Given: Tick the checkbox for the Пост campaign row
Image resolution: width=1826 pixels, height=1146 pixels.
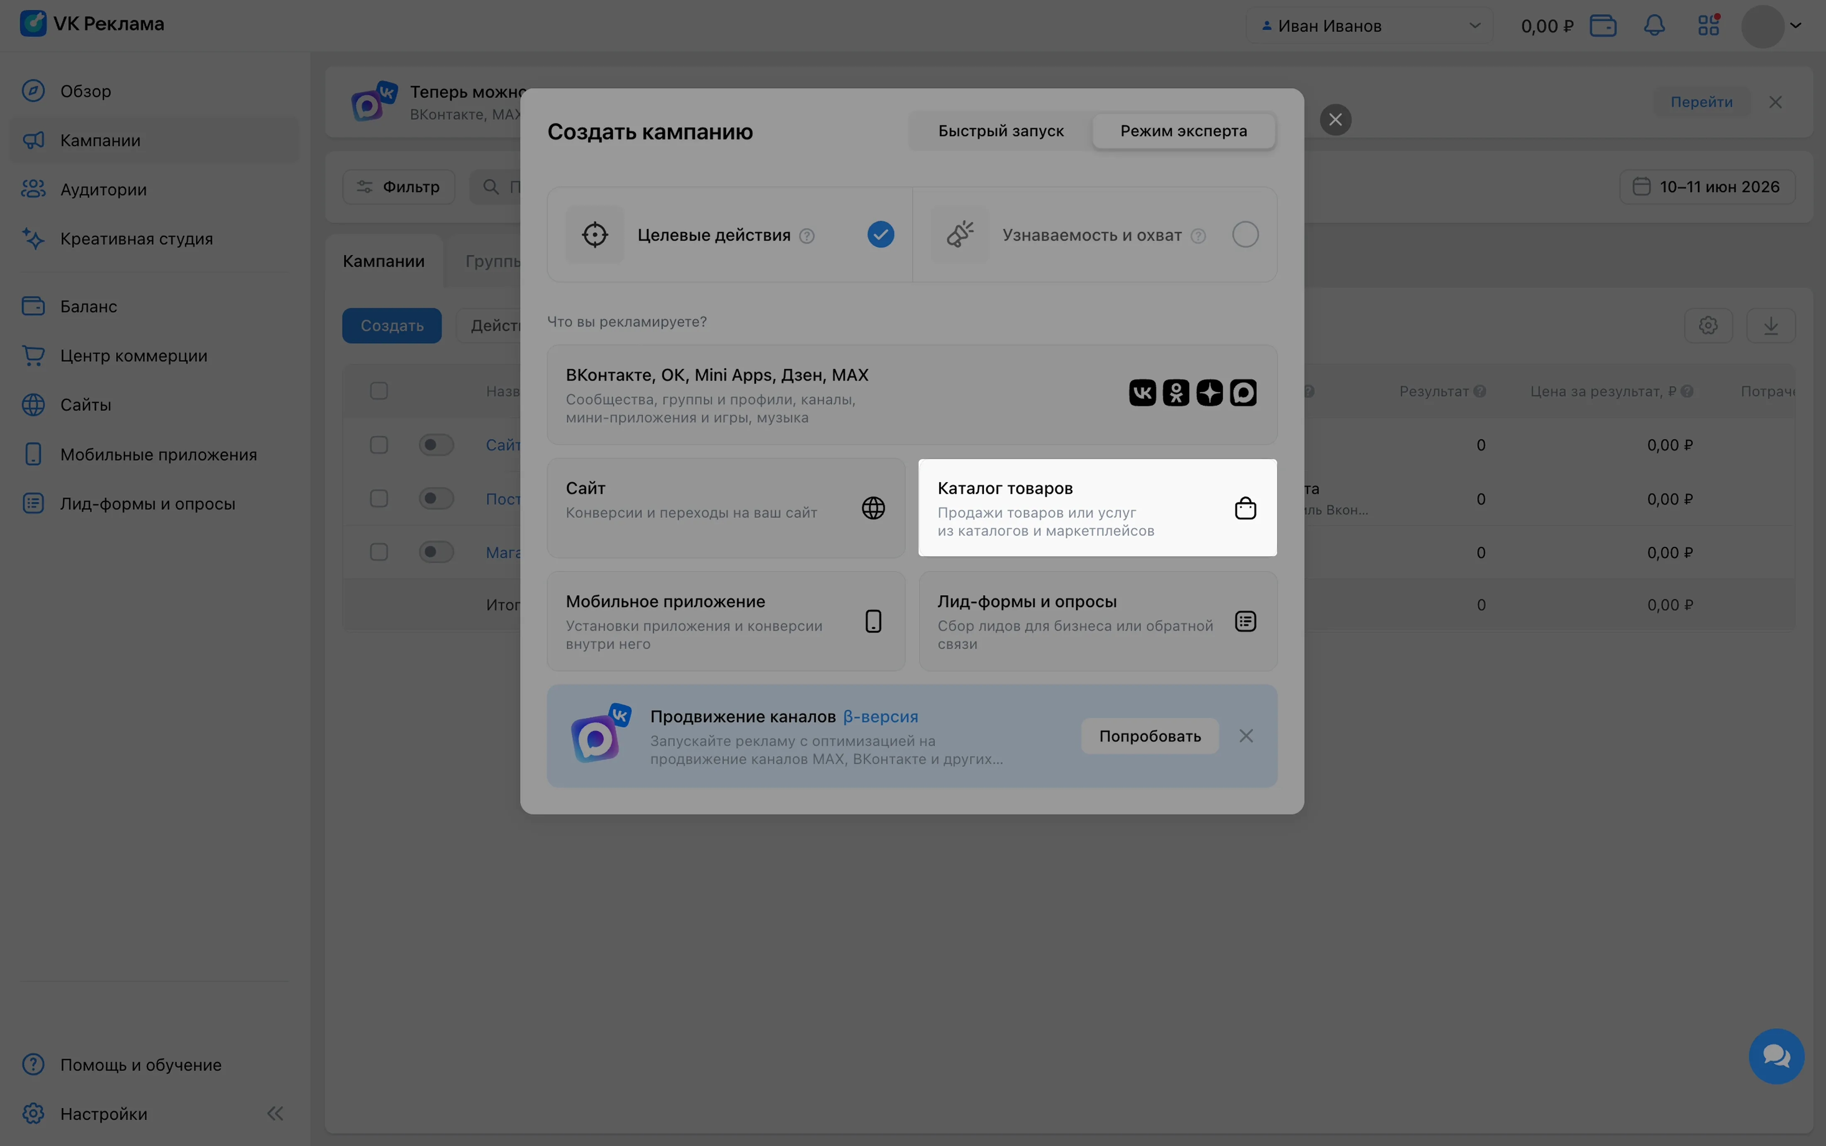Looking at the screenshot, I should [379, 499].
